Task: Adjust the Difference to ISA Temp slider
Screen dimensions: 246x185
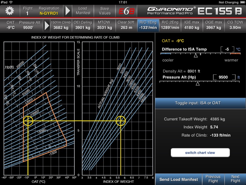Action: click(195, 56)
